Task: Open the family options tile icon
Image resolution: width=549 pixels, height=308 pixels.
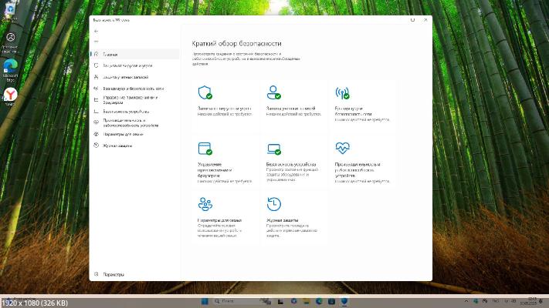Action: 205,204
